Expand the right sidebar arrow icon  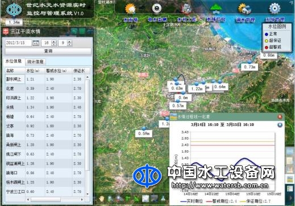(291, 198)
